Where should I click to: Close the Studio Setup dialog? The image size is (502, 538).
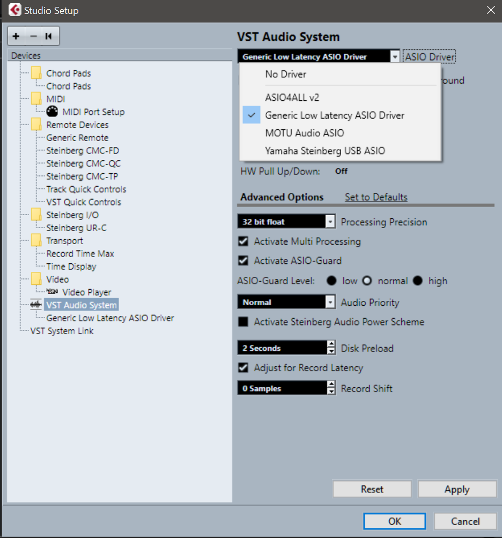click(x=491, y=10)
